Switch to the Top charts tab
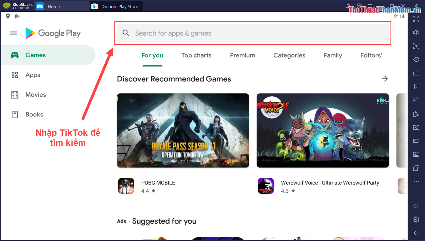Viewport: 425px width, 241px height. point(196,55)
